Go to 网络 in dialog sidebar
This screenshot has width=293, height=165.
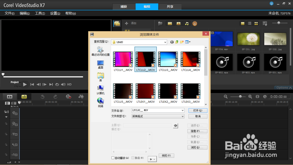tap(100, 103)
